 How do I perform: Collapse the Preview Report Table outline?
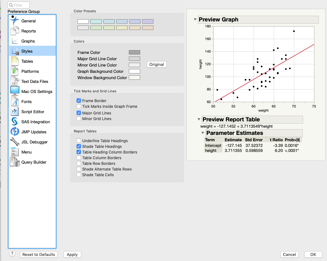tap(199, 119)
